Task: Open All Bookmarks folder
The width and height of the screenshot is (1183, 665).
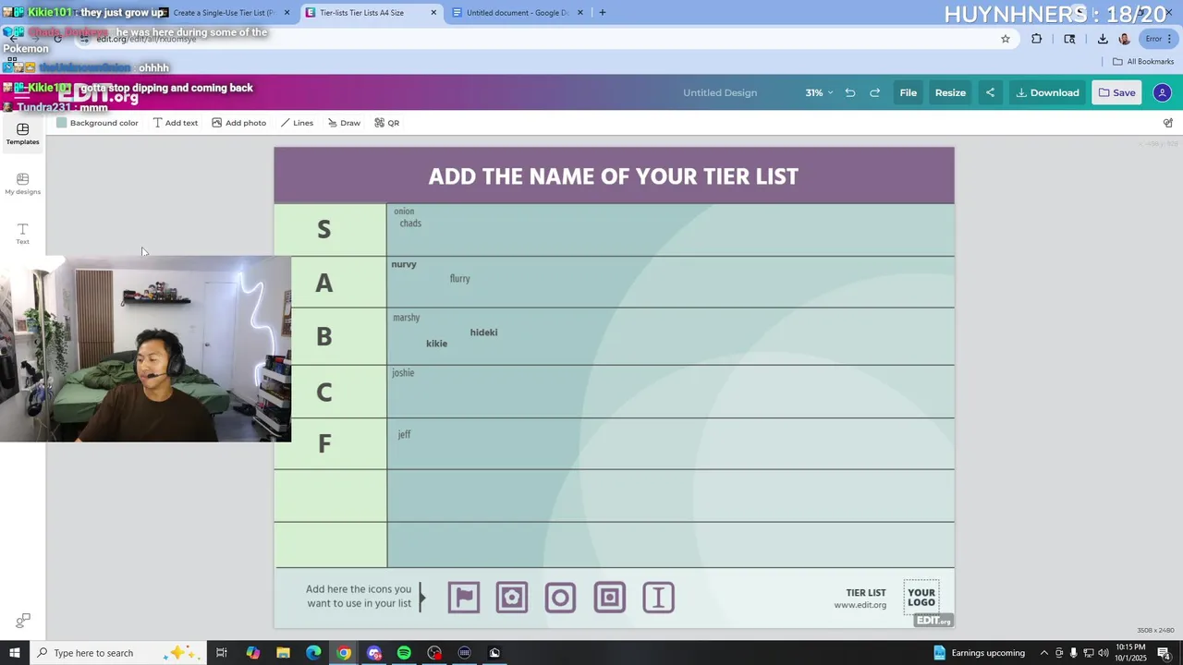Action: (1143, 62)
